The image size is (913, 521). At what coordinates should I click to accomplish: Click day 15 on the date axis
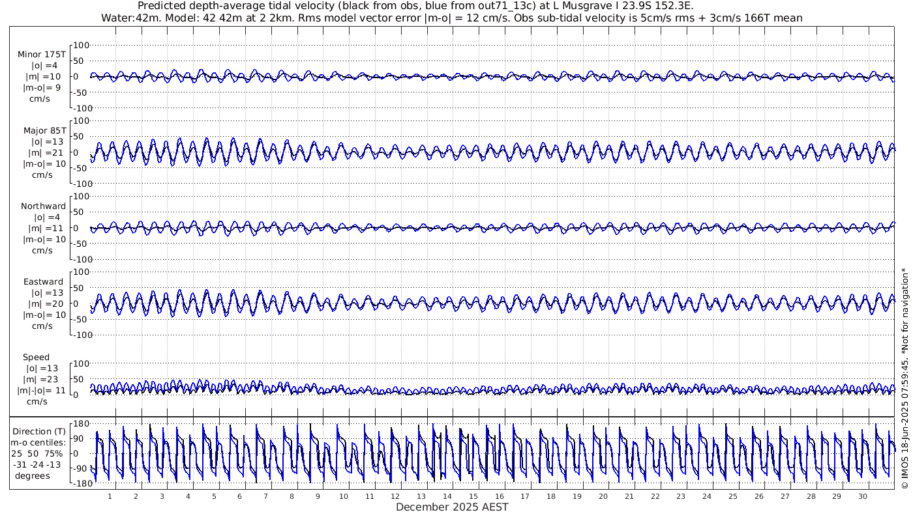[x=473, y=496]
